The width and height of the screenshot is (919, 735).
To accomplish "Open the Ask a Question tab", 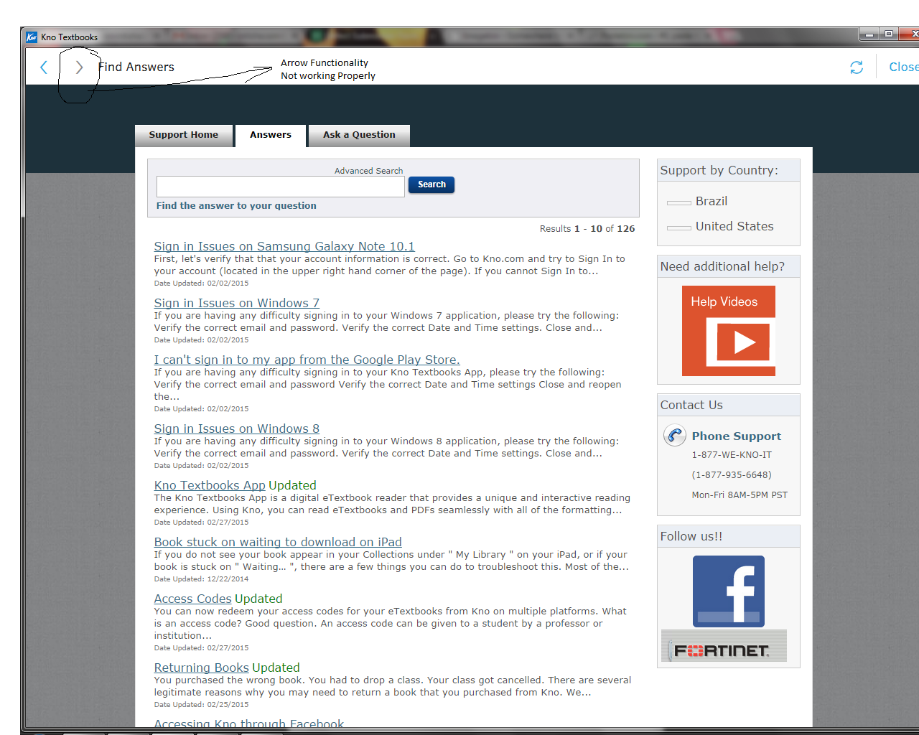I will (x=359, y=135).
